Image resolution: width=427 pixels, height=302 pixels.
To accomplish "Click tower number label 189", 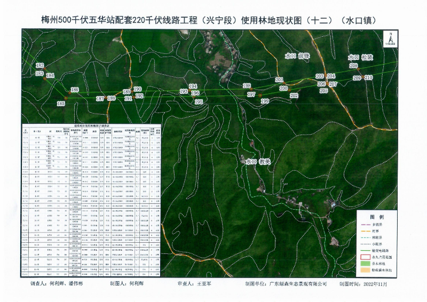I will pyautogui.click(x=127, y=92).
